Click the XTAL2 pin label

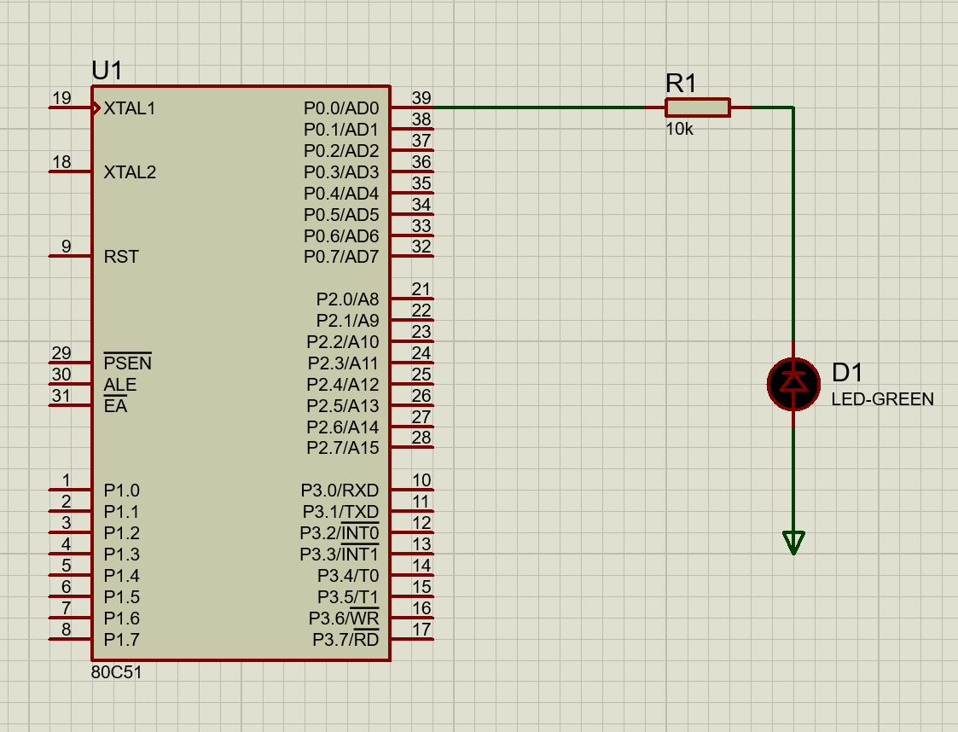[130, 172]
